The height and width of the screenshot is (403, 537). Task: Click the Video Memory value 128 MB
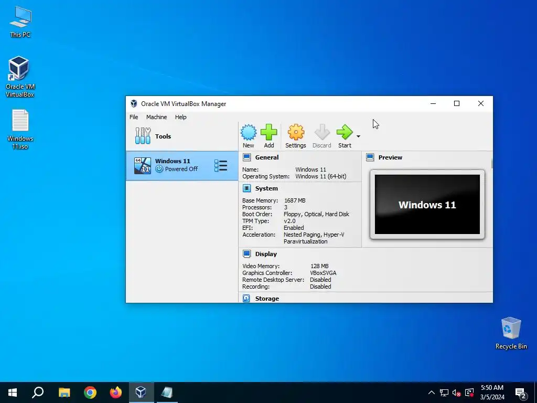tap(319, 266)
